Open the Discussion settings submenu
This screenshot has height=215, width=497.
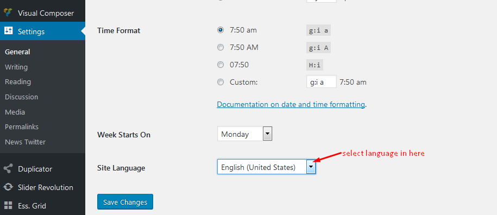pyautogui.click(x=21, y=97)
